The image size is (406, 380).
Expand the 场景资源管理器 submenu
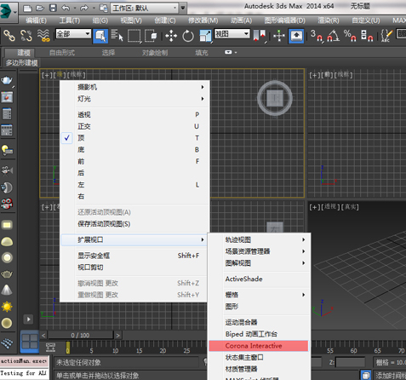pos(260,251)
